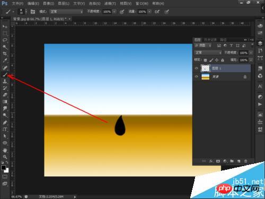
Task: Select the Eraser tool
Action: (x=5, y=95)
